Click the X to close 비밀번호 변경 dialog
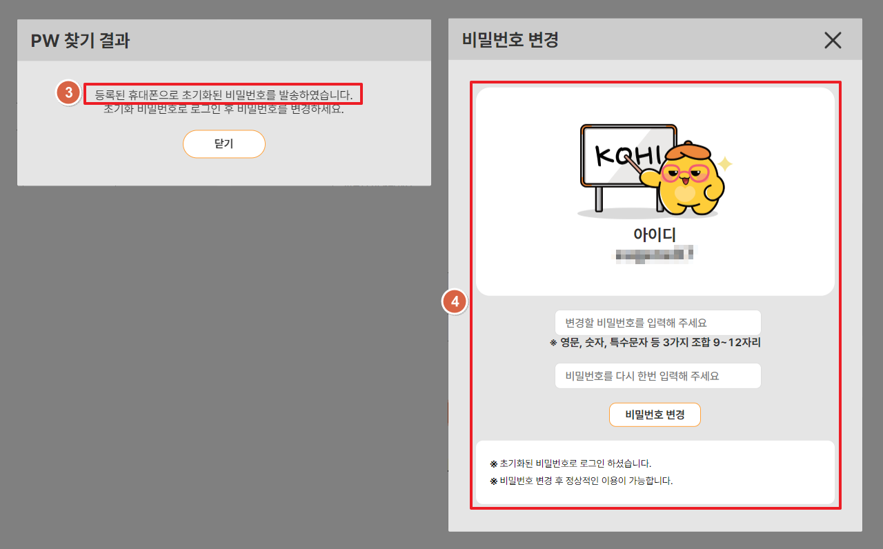The width and height of the screenshot is (883, 549). click(833, 40)
